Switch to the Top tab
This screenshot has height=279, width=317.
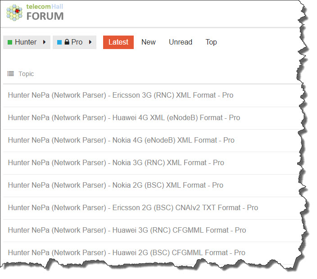(x=211, y=42)
